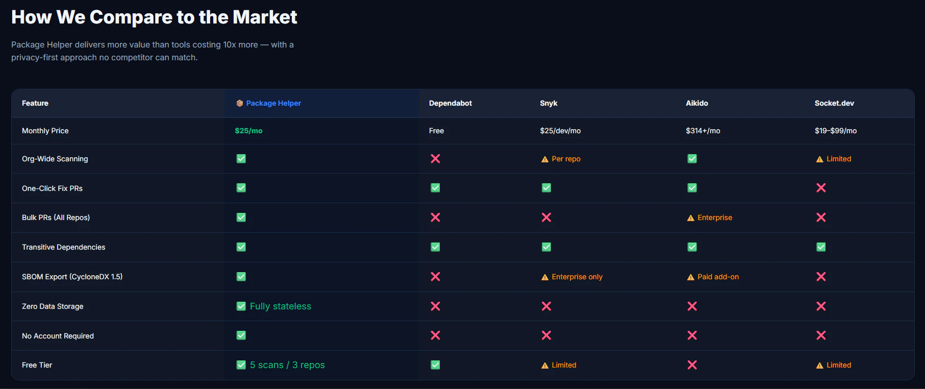Click Package Helper checkmark for No Account Required

click(x=241, y=335)
